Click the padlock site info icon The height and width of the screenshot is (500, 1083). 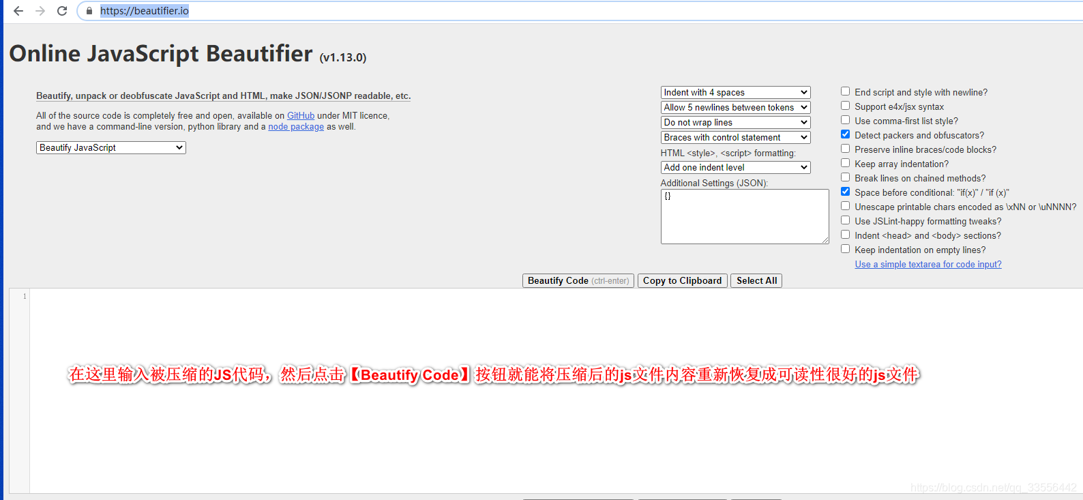[89, 11]
